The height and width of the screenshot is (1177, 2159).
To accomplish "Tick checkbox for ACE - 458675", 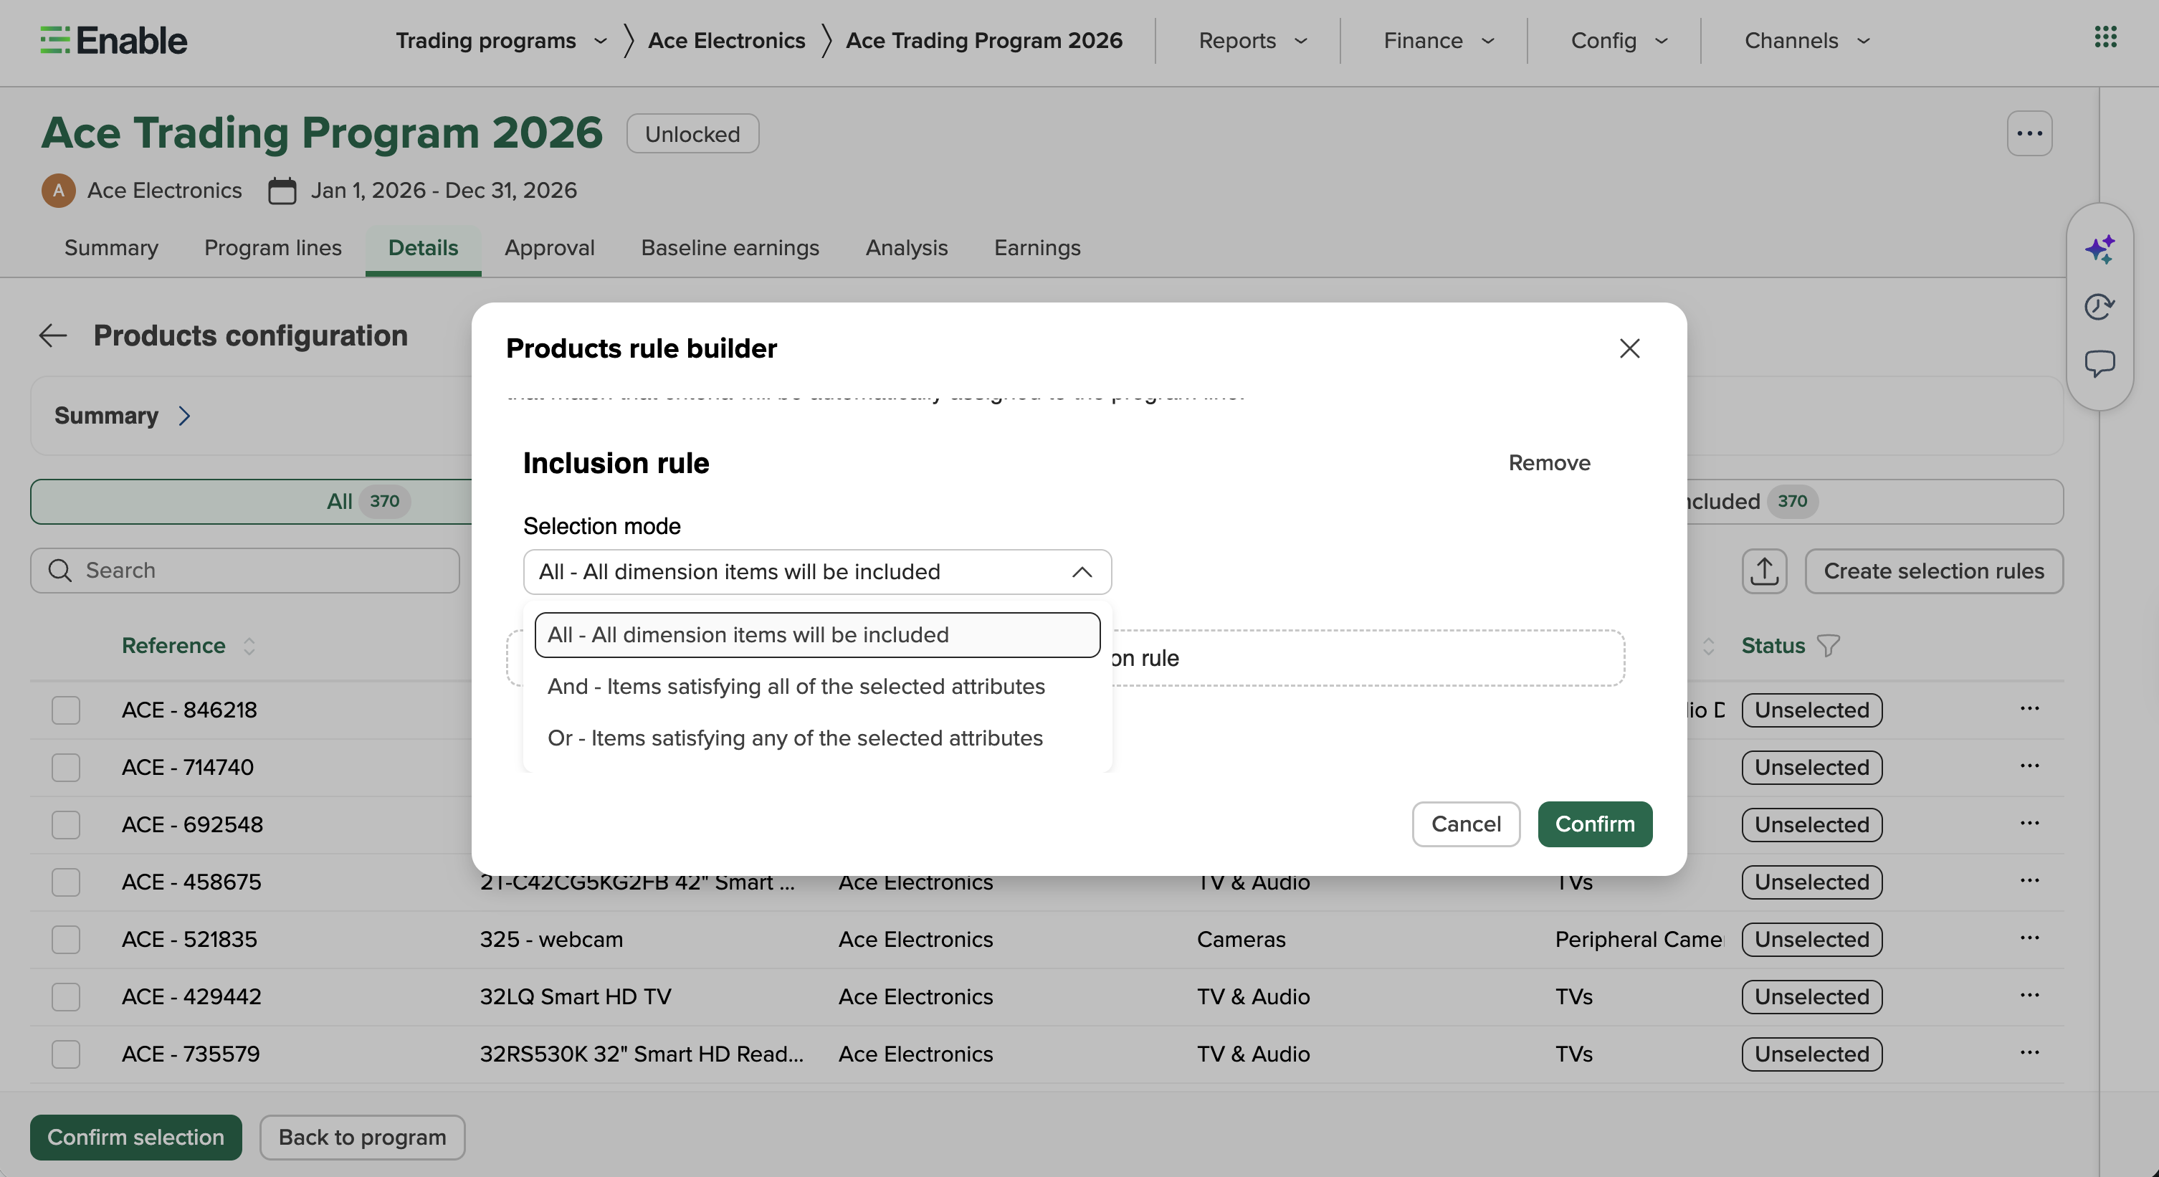I will [x=65, y=882].
